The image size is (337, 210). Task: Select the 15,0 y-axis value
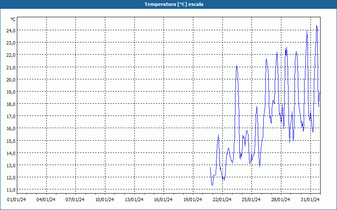pyautogui.click(x=11, y=141)
